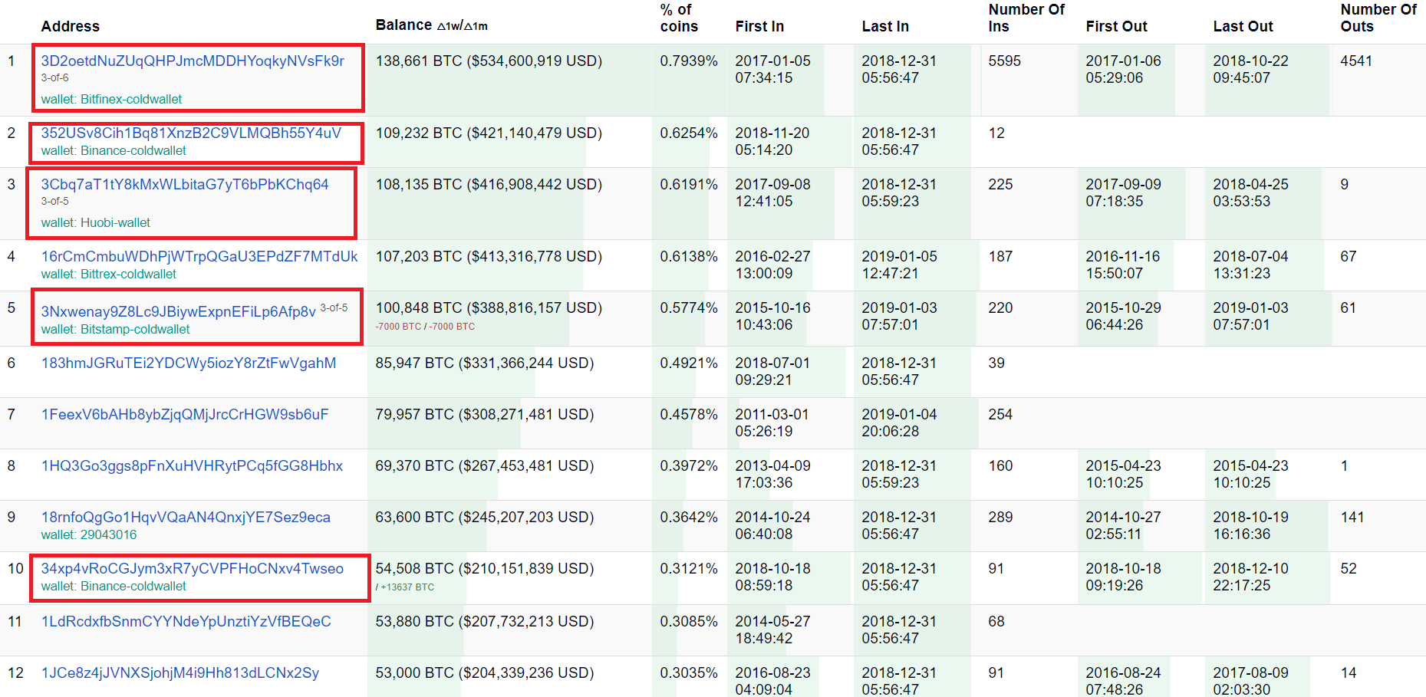
Task: Open address 16rCmCmbuWDhPjWTrpQGaU3EPdZF7MTdUk
Action: coord(199,256)
